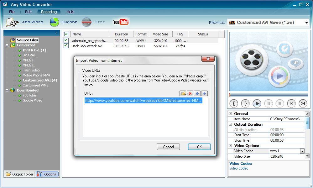This screenshot has width=313, height=188.
Task: Sort by Format column header
Action: point(141,34)
